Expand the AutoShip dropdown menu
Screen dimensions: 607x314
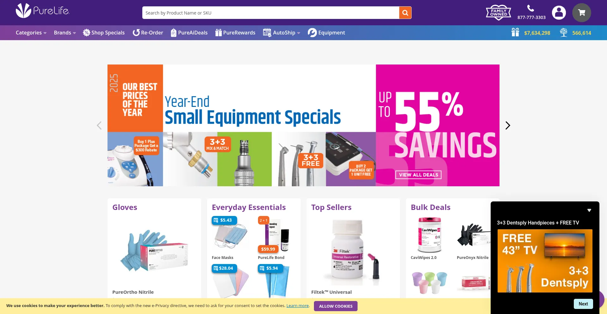[x=281, y=33]
